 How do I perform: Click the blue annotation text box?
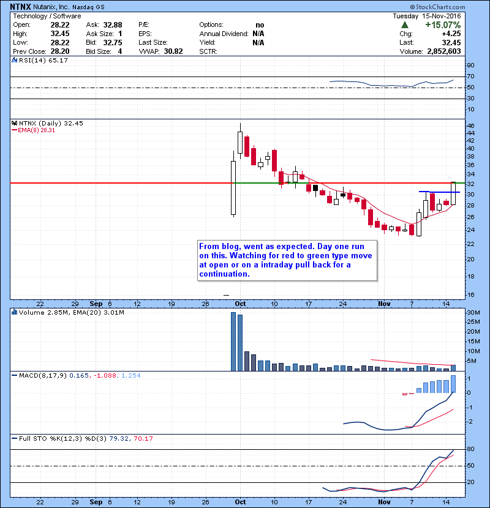(x=287, y=261)
